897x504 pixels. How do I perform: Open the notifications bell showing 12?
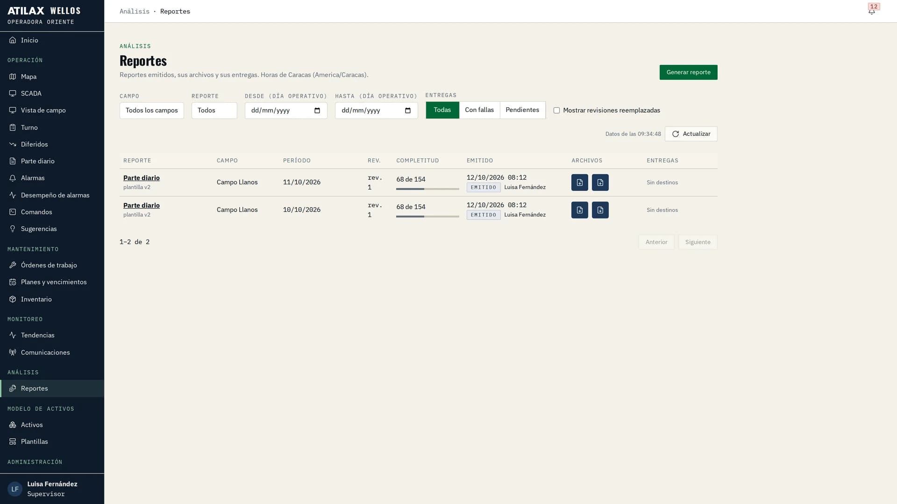[872, 11]
